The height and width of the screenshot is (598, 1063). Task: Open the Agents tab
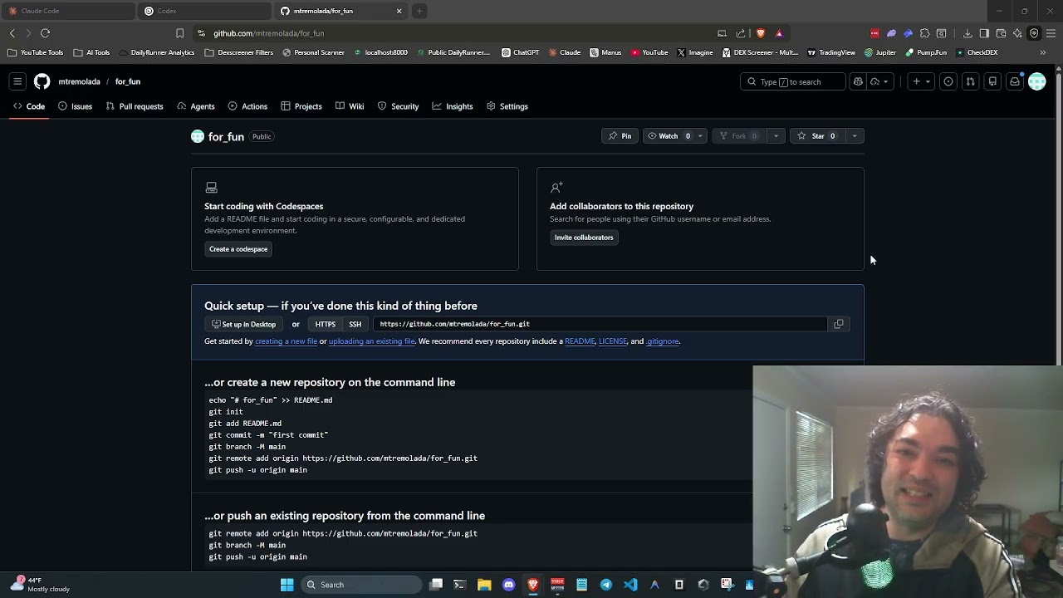[195, 106]
